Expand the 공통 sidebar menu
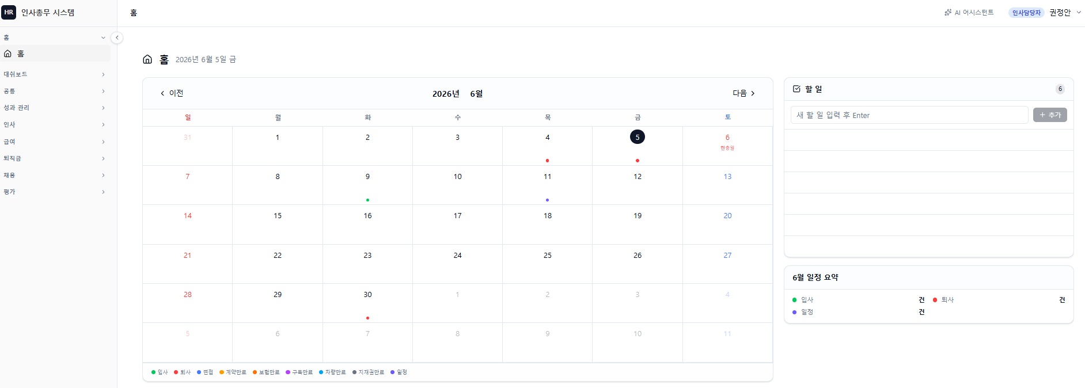 pos(55,91)
